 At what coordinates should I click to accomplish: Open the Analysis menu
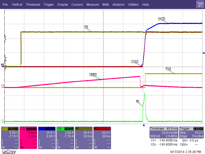coord(118,5)
